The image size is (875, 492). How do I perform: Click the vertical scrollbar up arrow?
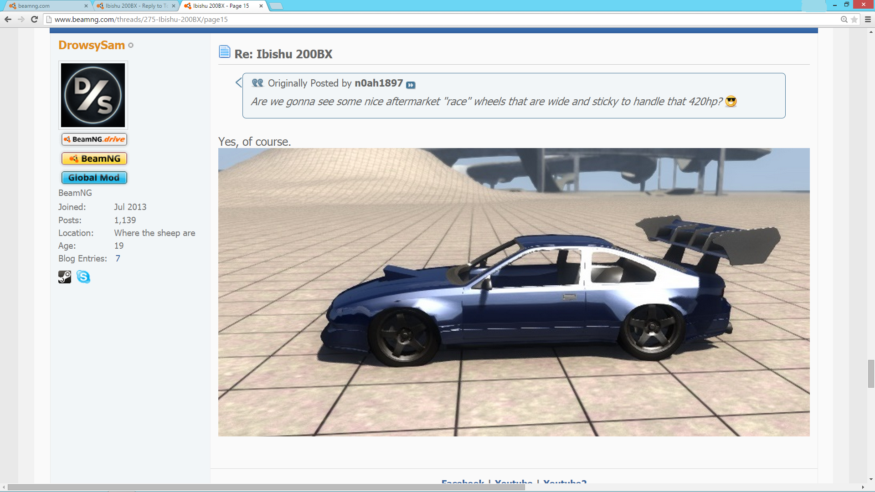pos(871,32)
